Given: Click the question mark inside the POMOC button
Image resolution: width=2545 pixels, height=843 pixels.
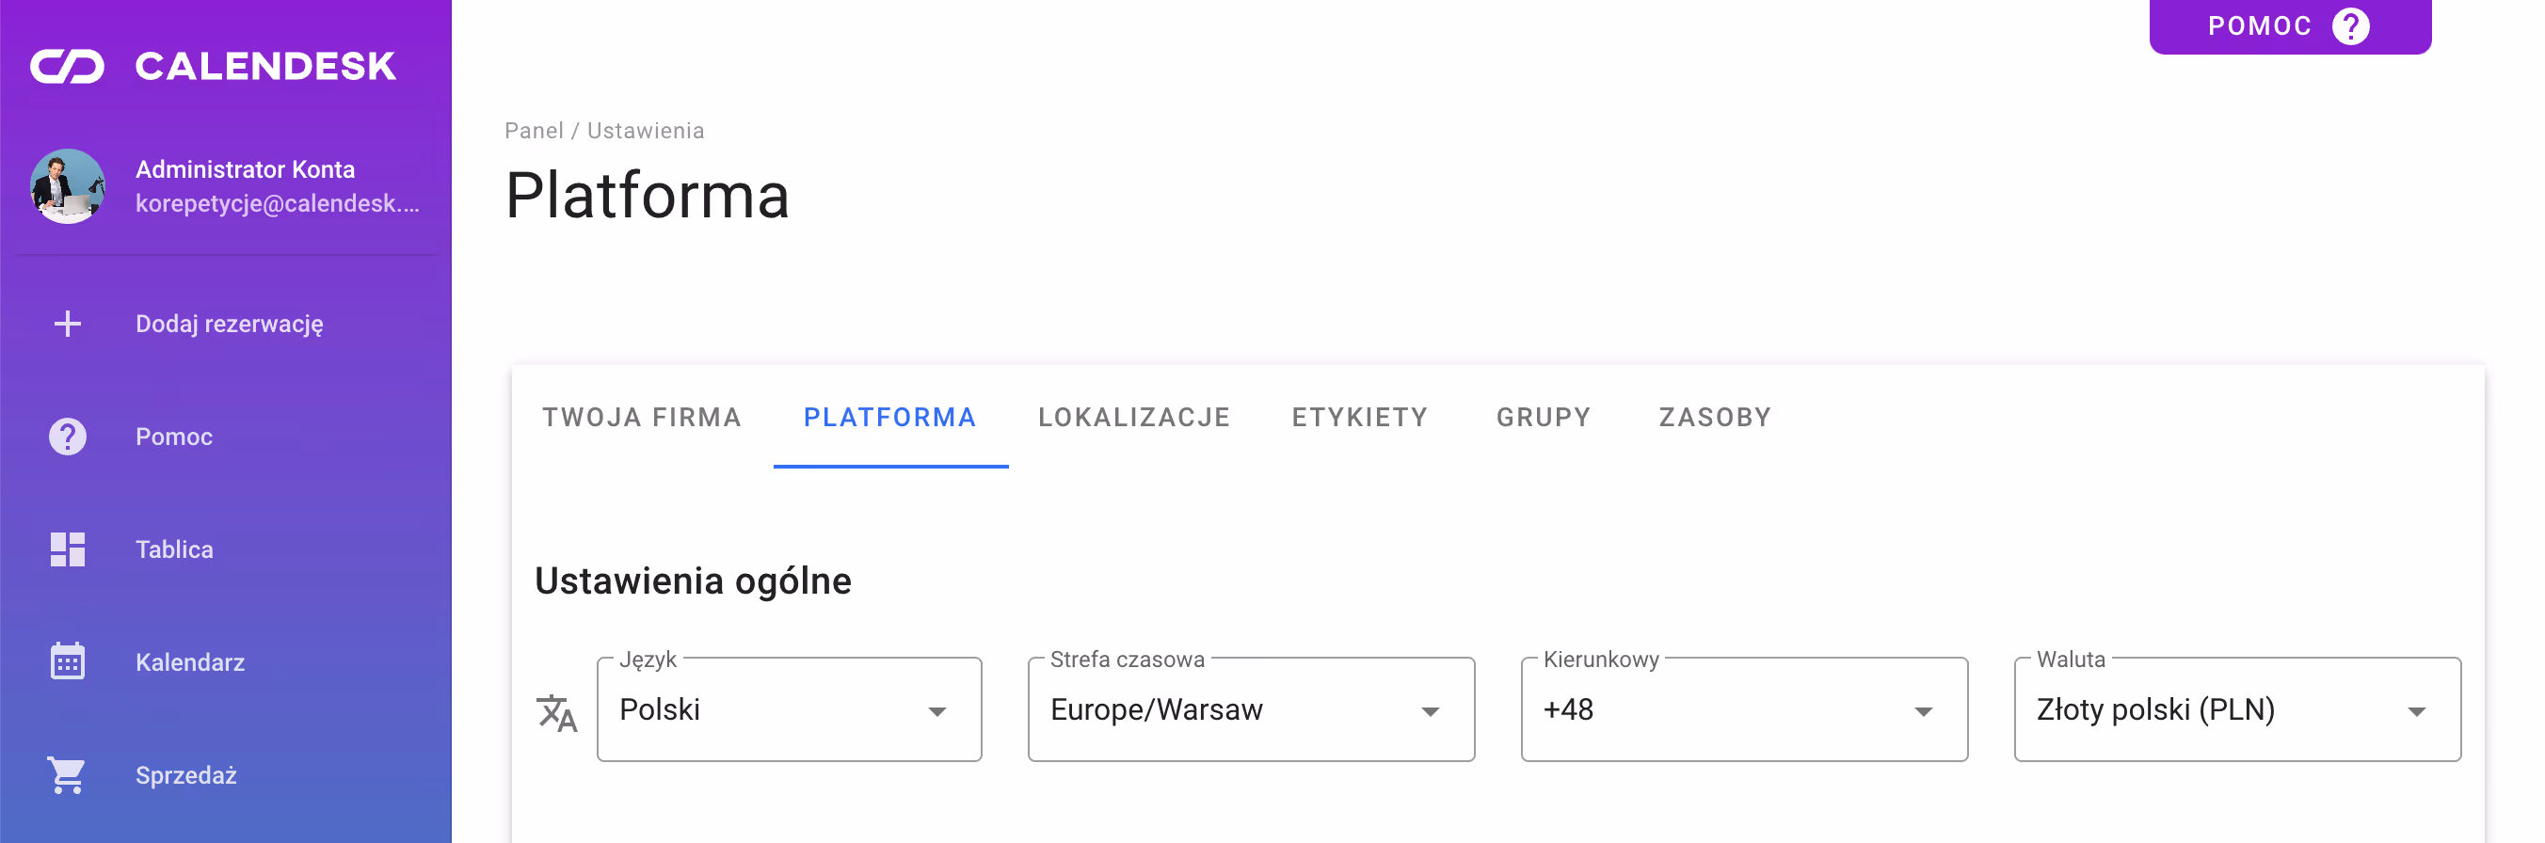Looking at the screenshot, I should pos(2349,25).
